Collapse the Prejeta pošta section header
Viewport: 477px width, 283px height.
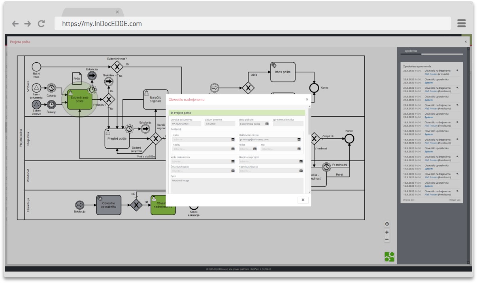[x=172, y=113]
